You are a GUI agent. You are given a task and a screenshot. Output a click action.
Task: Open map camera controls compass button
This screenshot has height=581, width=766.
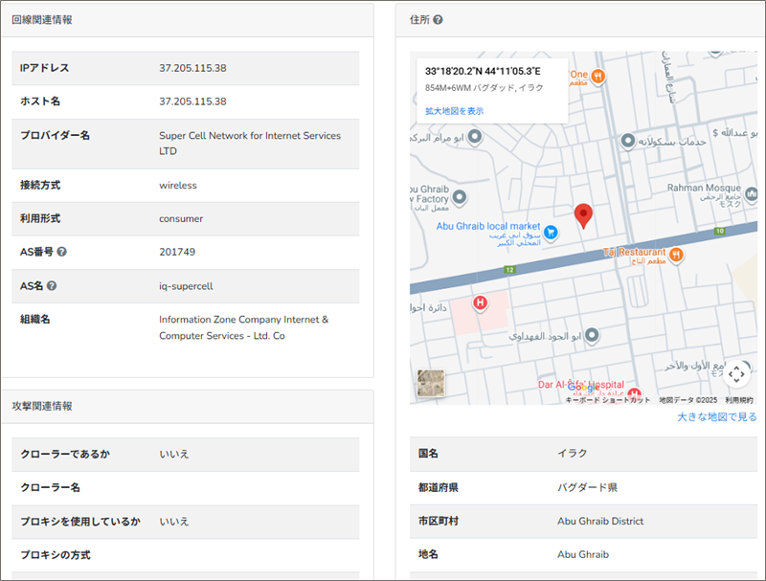[x=736, y=373]
